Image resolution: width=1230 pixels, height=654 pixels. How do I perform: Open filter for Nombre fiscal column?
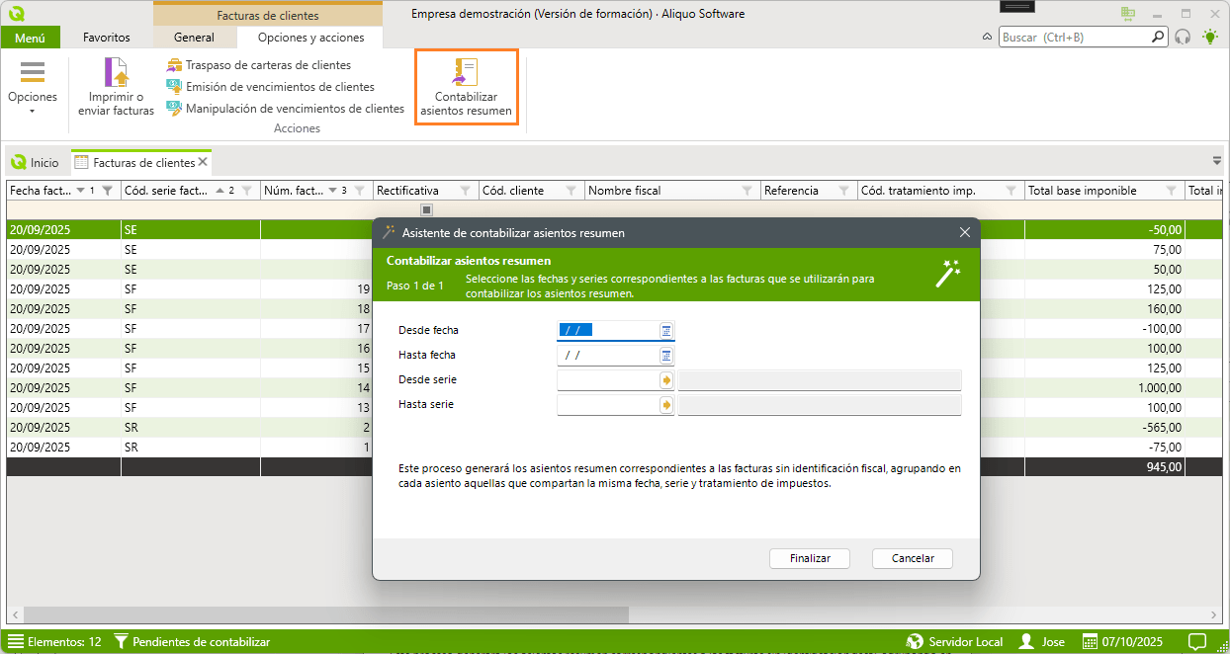746,191
